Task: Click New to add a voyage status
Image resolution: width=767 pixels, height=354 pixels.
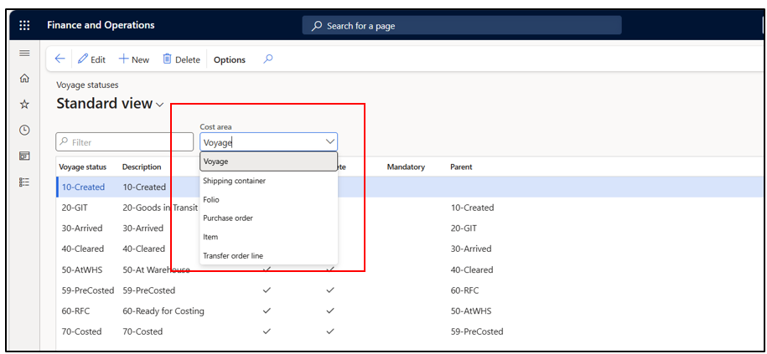Action: 134,59
